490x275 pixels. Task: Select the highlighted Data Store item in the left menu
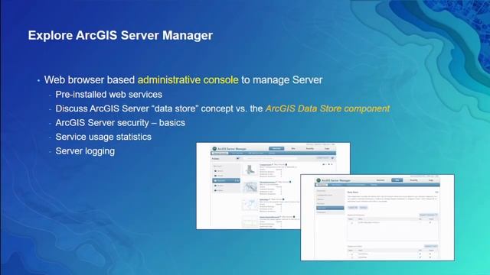pos(330,208)
